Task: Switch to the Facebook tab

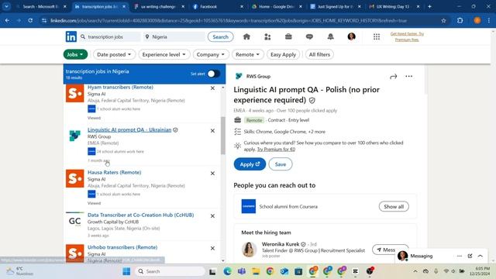Action: [x=218, y=6]
